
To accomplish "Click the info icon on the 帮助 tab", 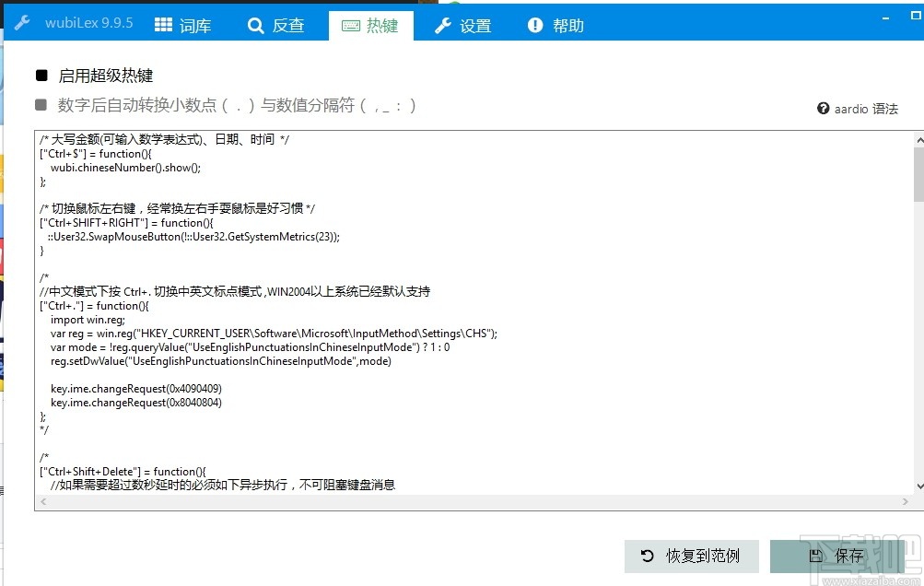I will pos(535,25).
